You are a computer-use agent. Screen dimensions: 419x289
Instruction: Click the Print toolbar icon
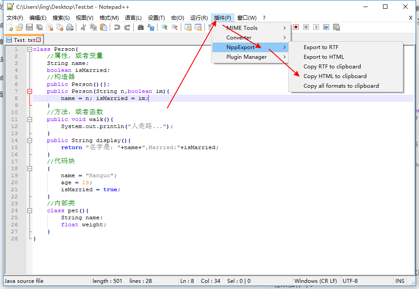pos(70,27)
